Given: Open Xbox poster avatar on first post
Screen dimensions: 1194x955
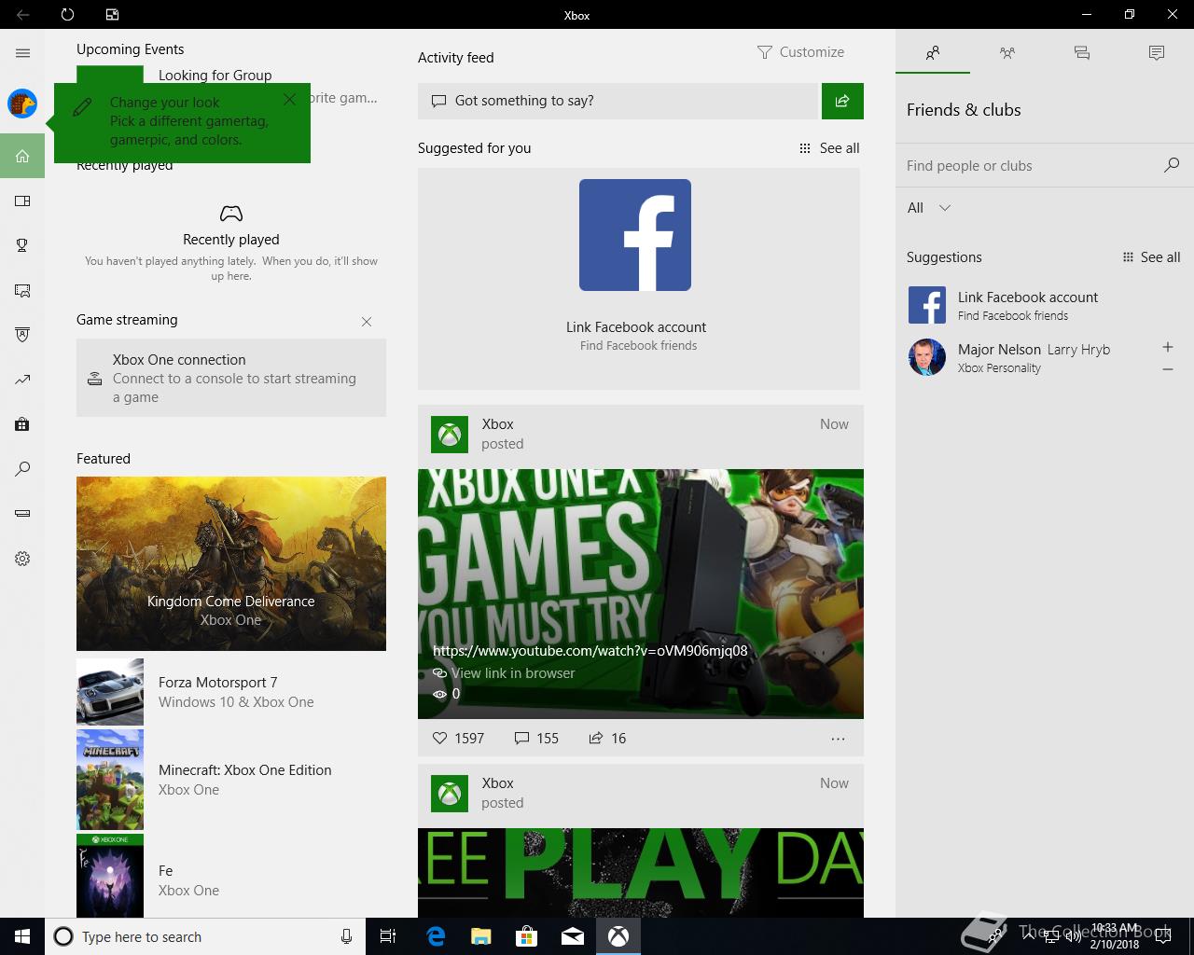Looking at the screenshot, I should click(x=450, y=435).
